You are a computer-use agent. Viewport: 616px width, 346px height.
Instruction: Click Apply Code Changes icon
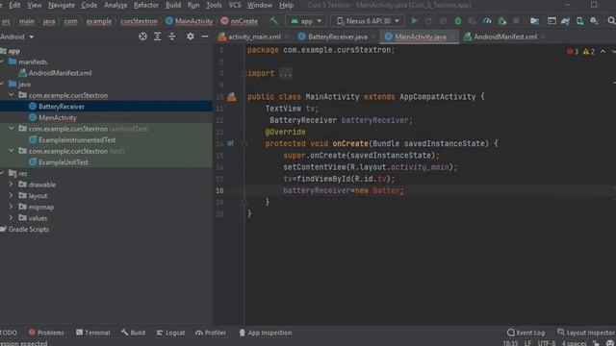443,21
